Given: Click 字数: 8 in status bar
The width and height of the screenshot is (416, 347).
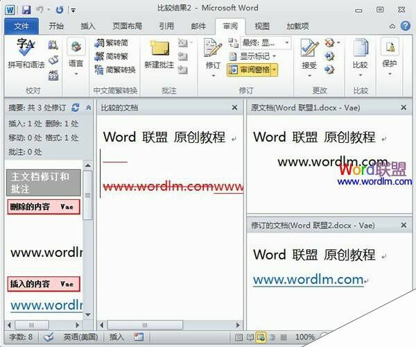Looking at the screenshot, I should (21, 337).
